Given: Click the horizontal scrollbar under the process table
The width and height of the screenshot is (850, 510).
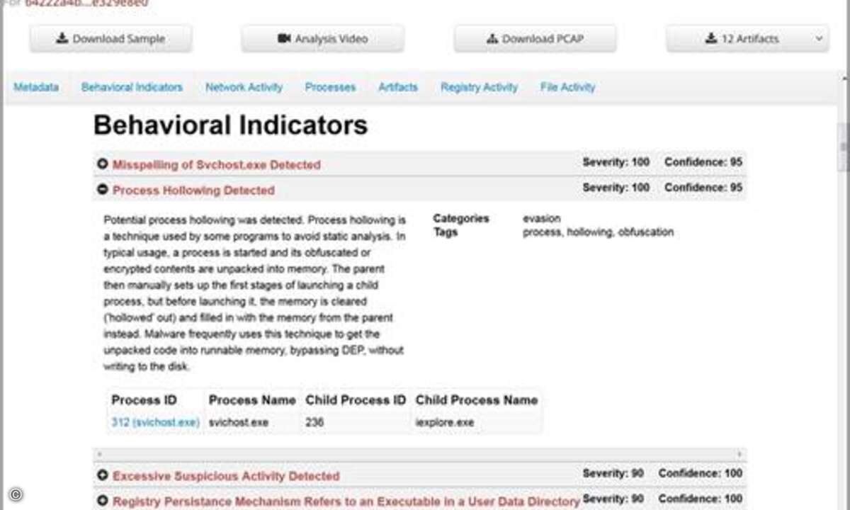Looking at the screenshot, I should (x=419, y=453).
